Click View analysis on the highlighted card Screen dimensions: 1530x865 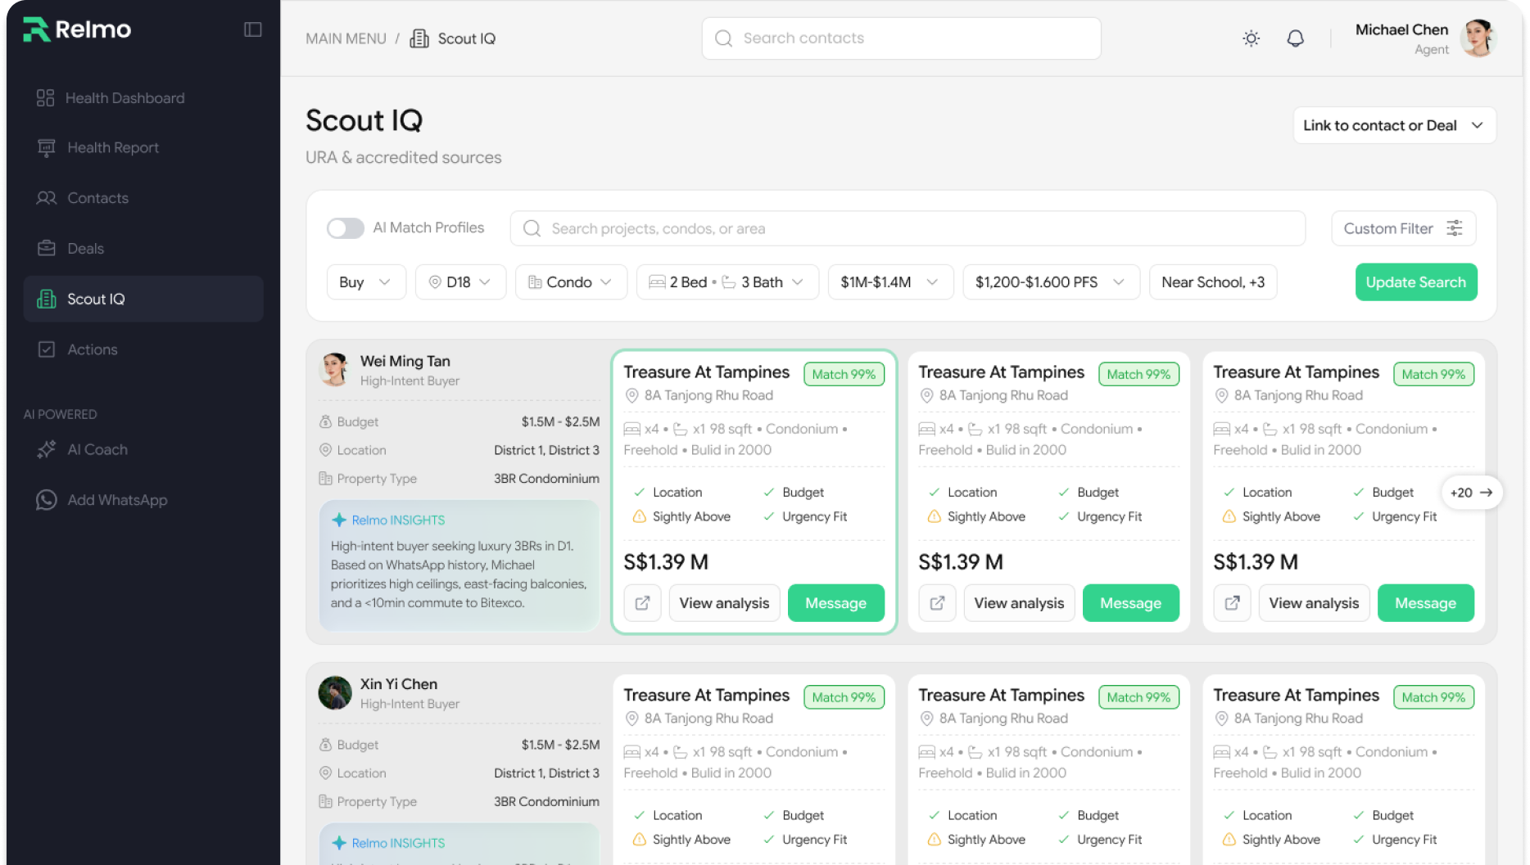click(724, 603)
